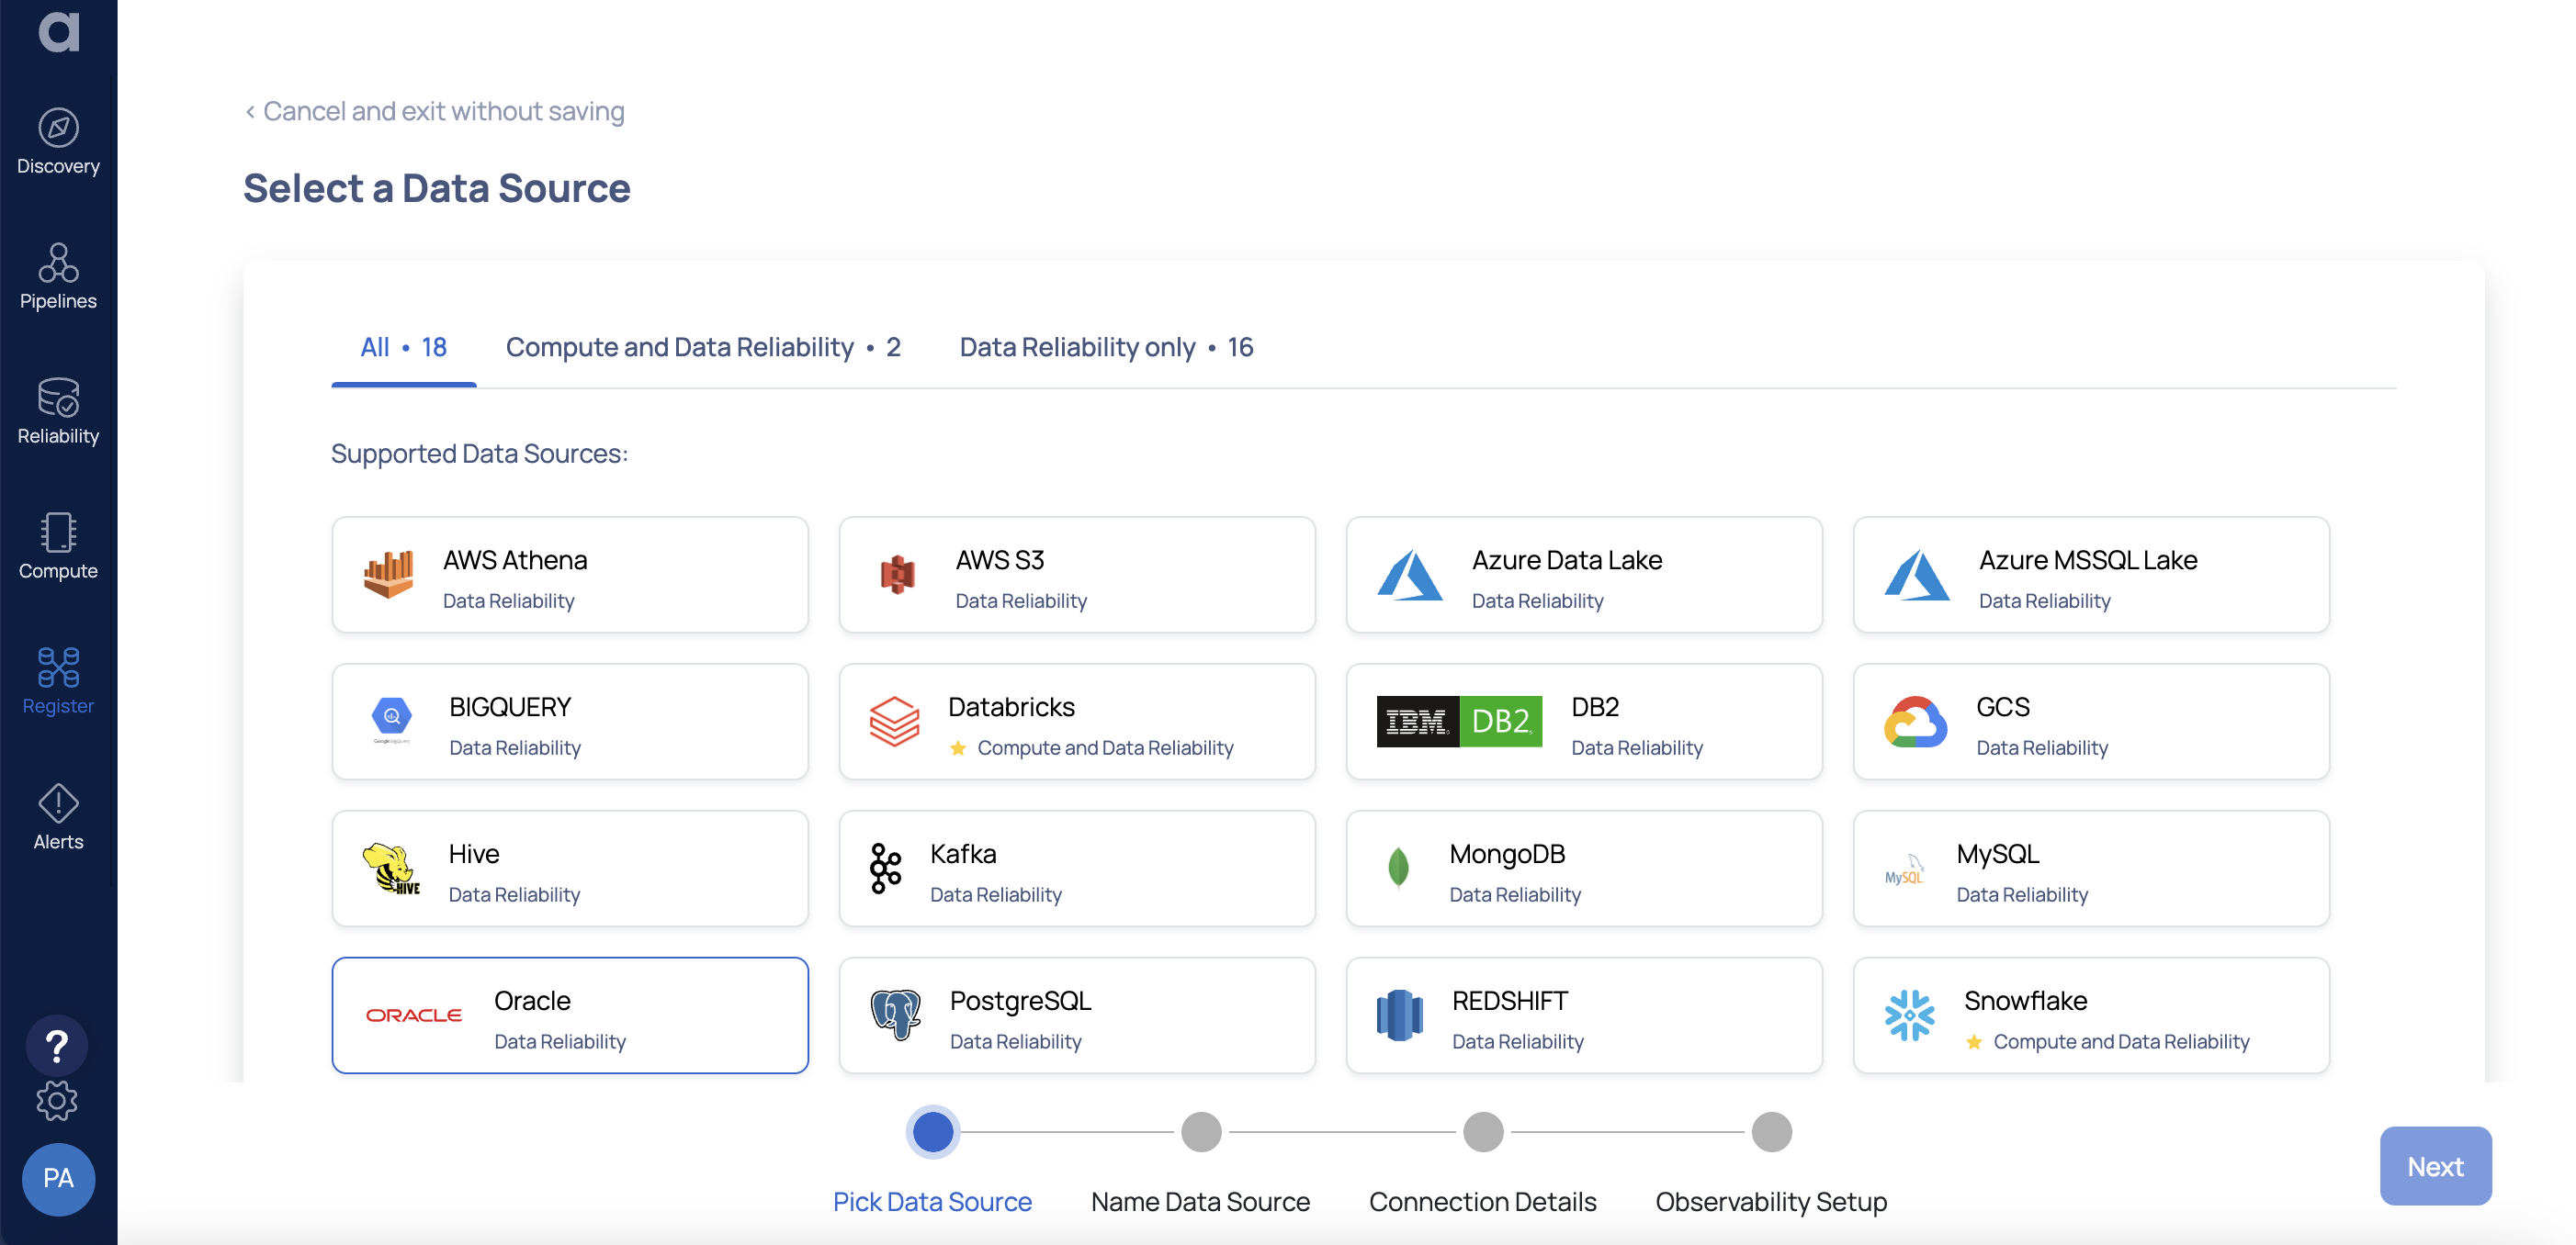Click the Snowflake logo icon
The width and height of the screenshot is (2576, 1245).
click(x=1910, y=1015)
